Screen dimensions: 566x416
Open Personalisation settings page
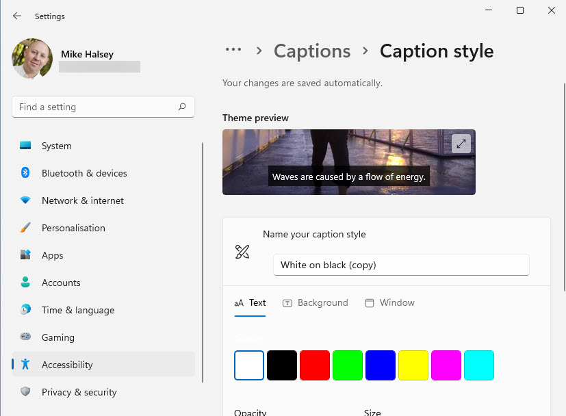(73, 228)
